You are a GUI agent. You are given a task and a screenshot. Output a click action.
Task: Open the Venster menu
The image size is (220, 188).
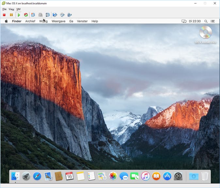pos(82,21)
